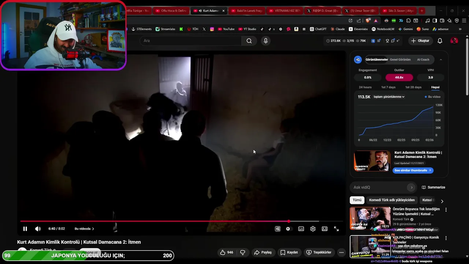
Task: Start voice search with microphone icon
Action: tap(266, 41)
